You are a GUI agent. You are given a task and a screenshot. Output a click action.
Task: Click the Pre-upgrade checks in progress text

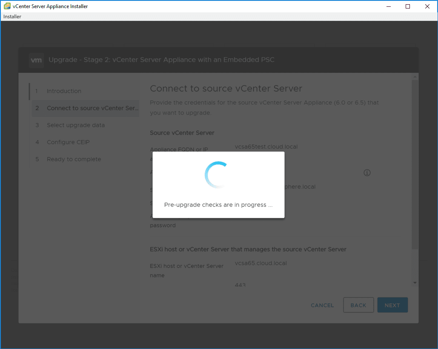pos(218,205)
